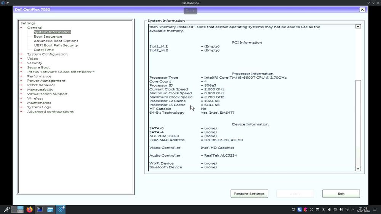Open the speaker volume tray icon
The height and width of the screenshot is (214, 381).
pos(329,210)
